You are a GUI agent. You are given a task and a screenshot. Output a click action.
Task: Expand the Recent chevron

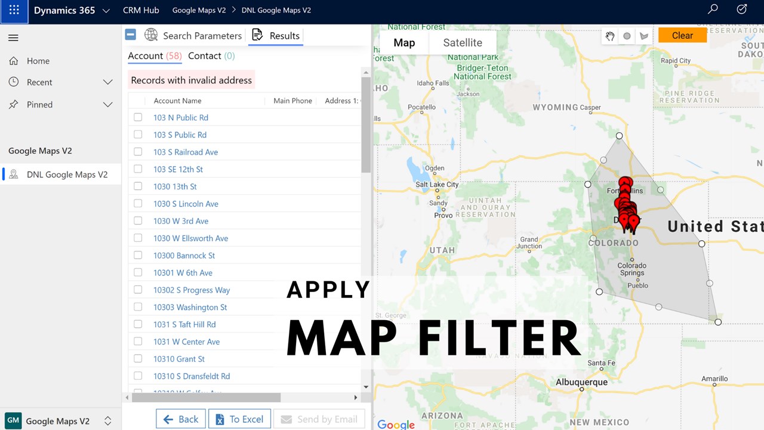pos(108,82)
